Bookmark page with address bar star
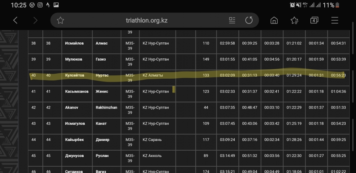 click(61, 20)
